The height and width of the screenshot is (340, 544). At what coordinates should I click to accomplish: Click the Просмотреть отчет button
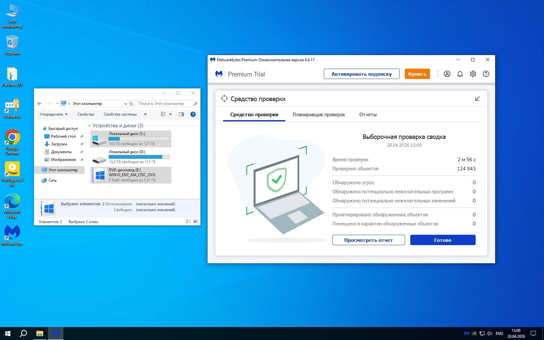click(x=368, y=240)
